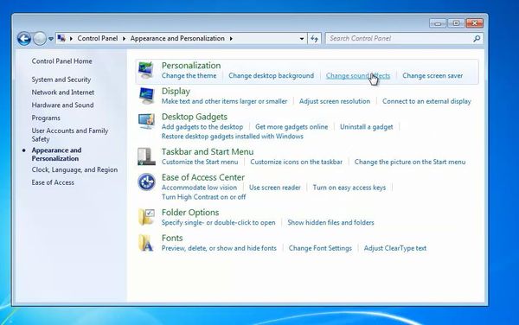
Task: Expand the arrow after Control Panel breadcrumb
Action: (124, 39)
